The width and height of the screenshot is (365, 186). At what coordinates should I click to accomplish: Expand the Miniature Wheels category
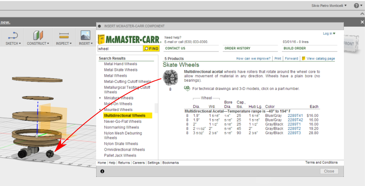tap(100, 98)
